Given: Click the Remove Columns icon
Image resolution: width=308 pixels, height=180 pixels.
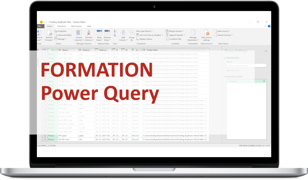Looking at the screenshot, I should point(89,33).
